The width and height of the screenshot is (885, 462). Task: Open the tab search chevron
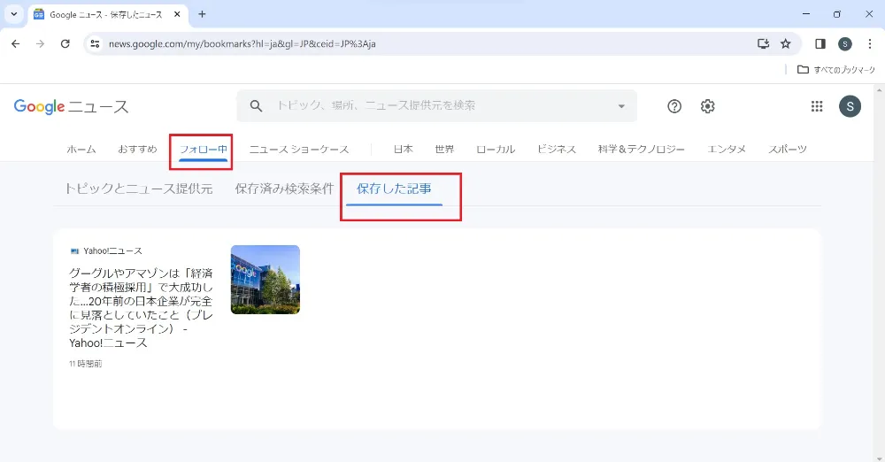click(14, 14)
